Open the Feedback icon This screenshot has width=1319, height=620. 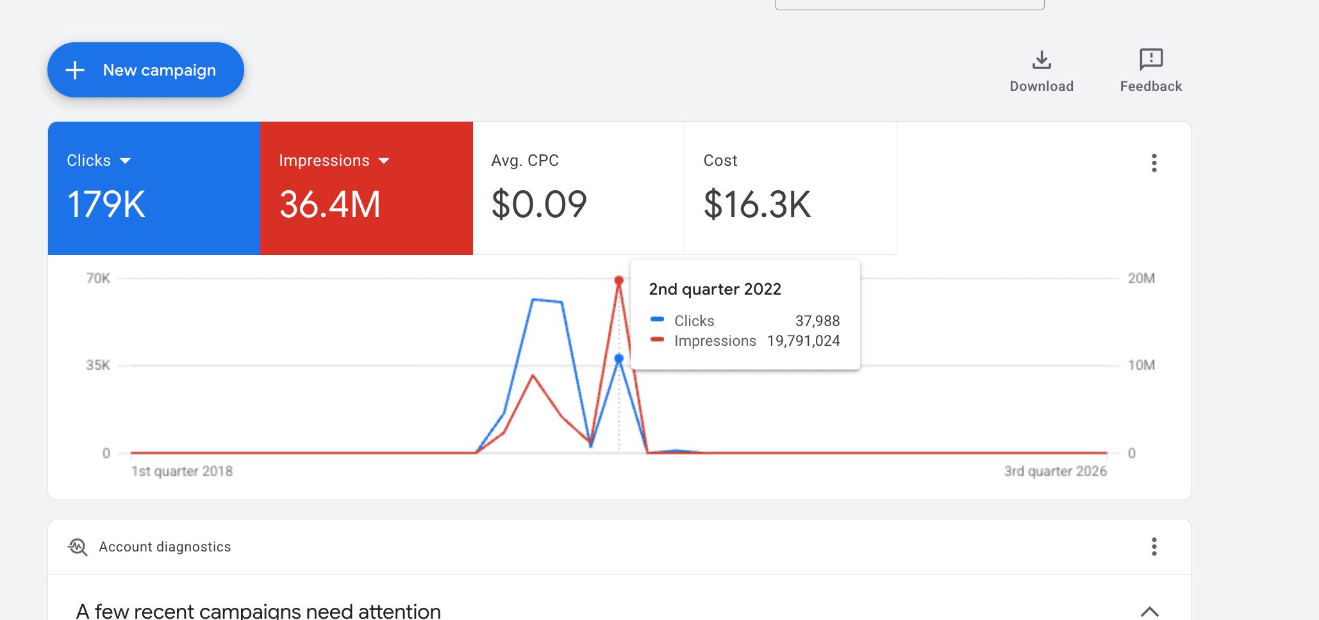[x=1151, y=59]
